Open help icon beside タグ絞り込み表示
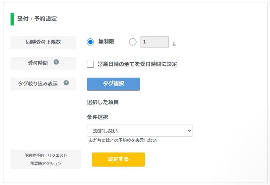Image resolution: width=270 pixels, height=185 pixels. click(x=66, y=83)
